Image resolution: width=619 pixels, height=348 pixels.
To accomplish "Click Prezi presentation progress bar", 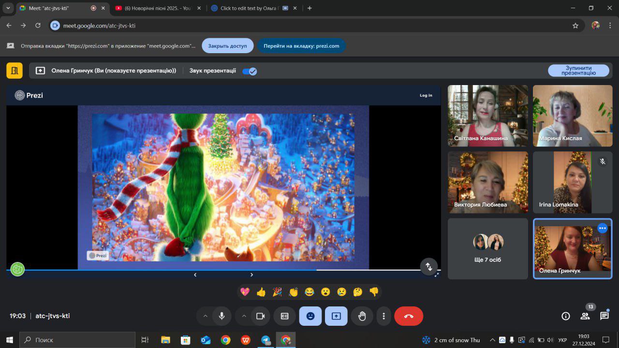I will coord(223,270).
